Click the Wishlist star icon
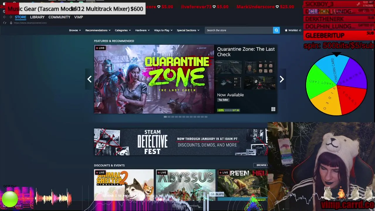 click(286, 30)
